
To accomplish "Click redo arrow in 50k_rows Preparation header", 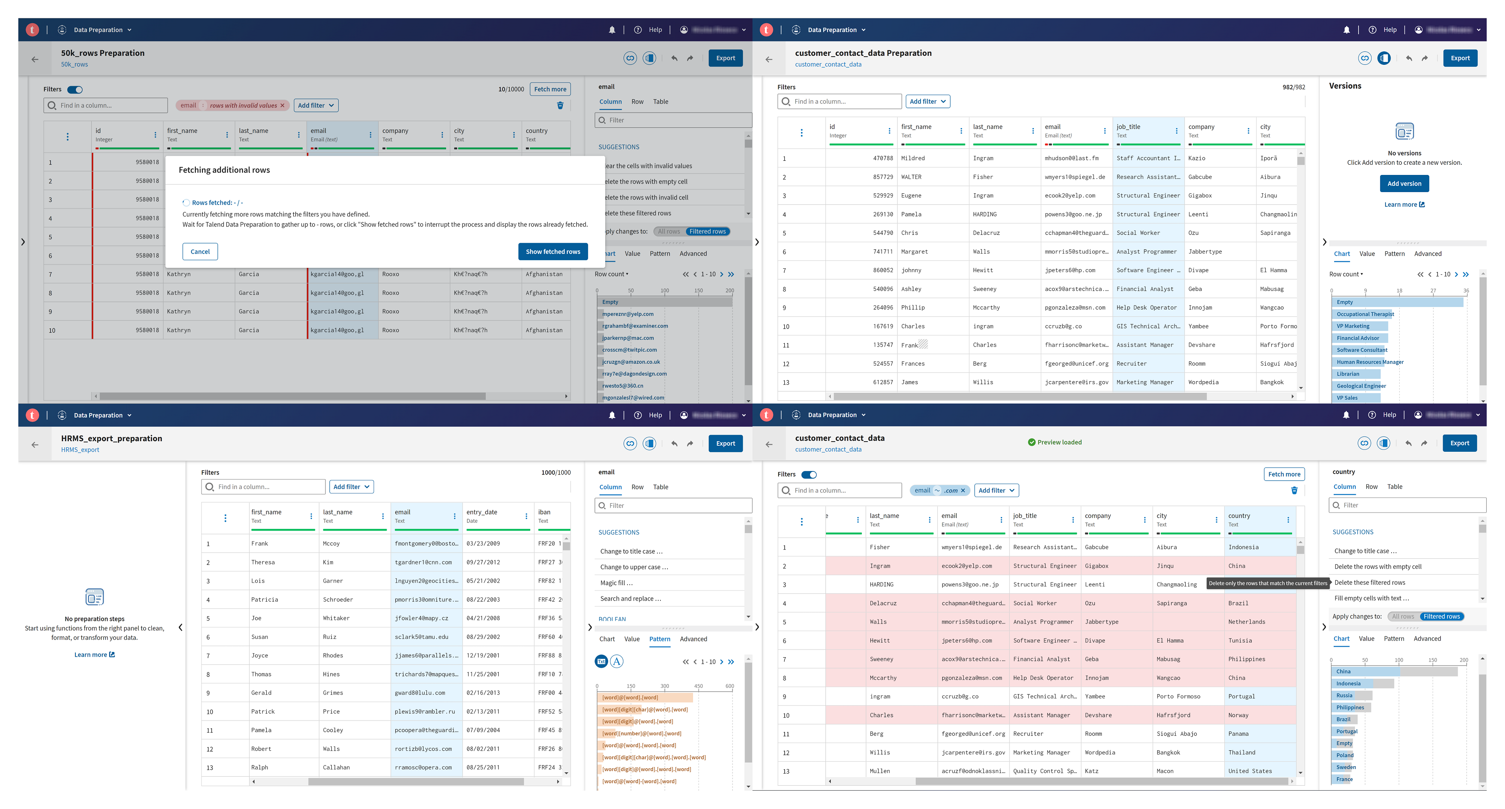I will [690, 58].
